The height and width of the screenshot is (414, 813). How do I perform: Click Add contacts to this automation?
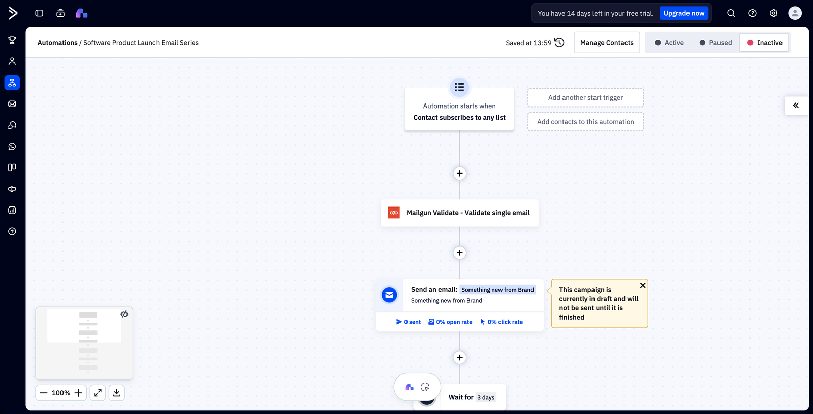click(585, 122)
